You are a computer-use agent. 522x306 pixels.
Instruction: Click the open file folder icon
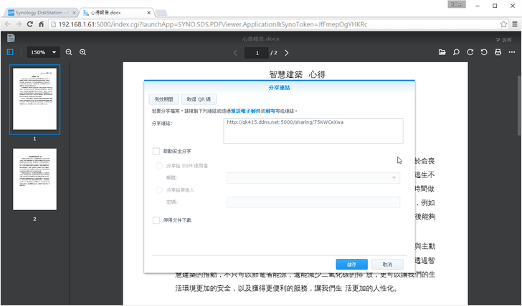coord(442,52)
